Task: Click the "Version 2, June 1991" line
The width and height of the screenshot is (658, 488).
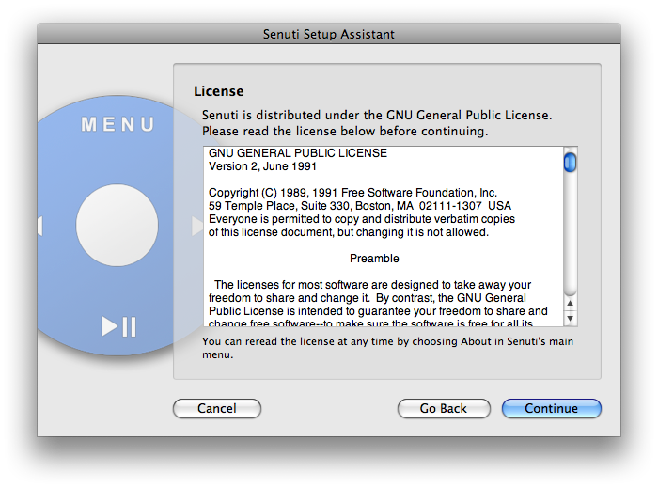Action: click(x=261, y=165)
